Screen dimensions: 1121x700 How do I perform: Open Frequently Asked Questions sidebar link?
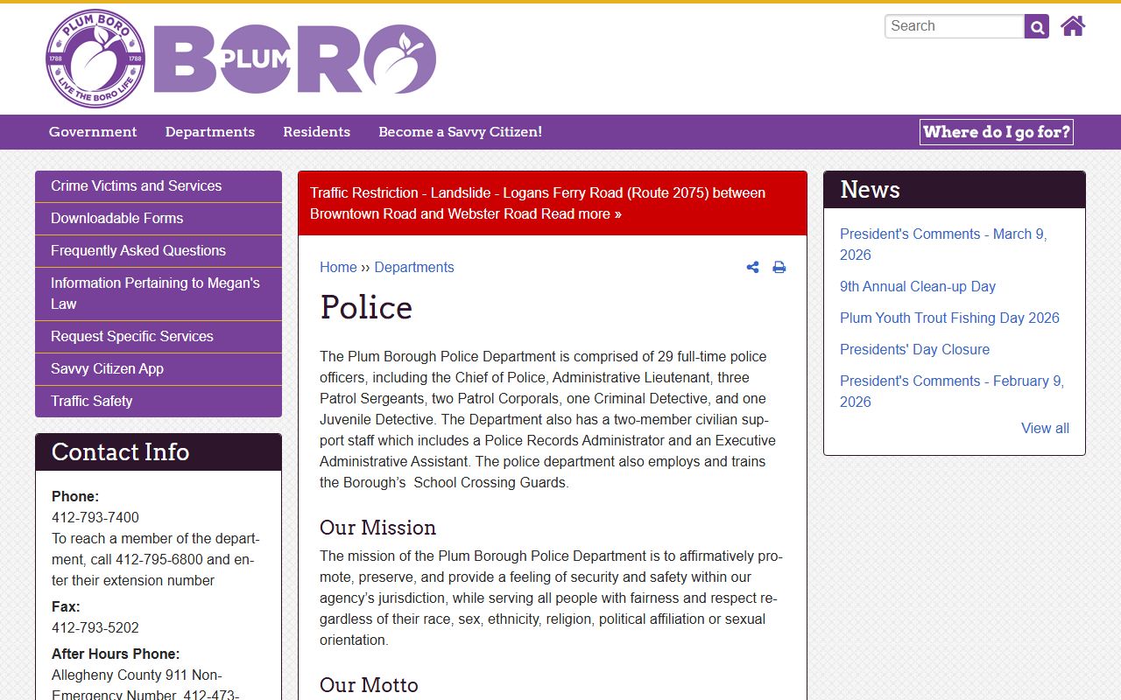159,251
